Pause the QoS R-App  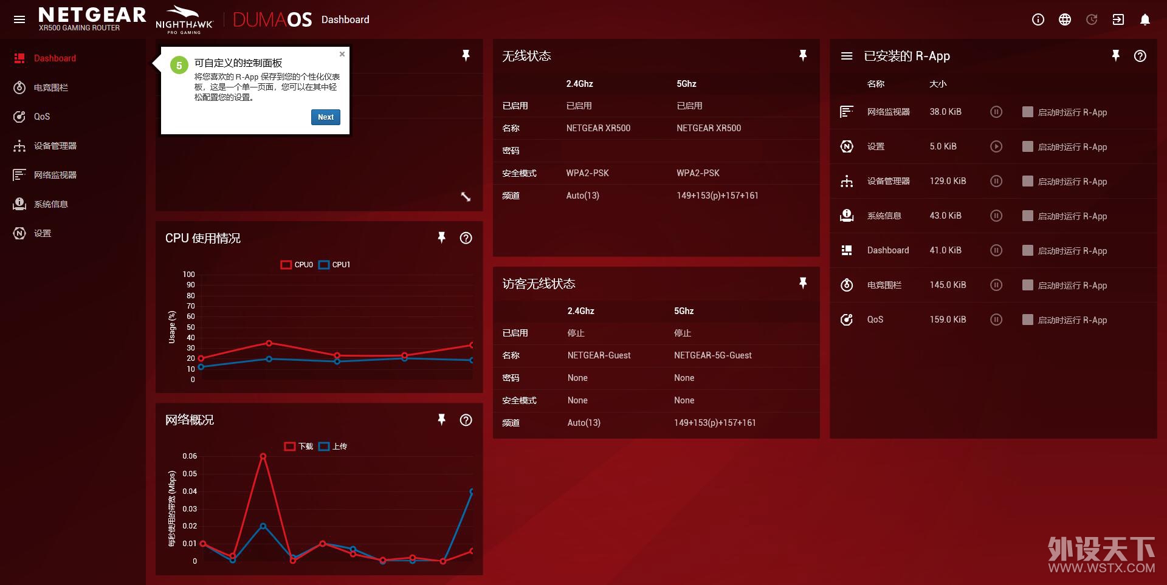tap(996, 320)
